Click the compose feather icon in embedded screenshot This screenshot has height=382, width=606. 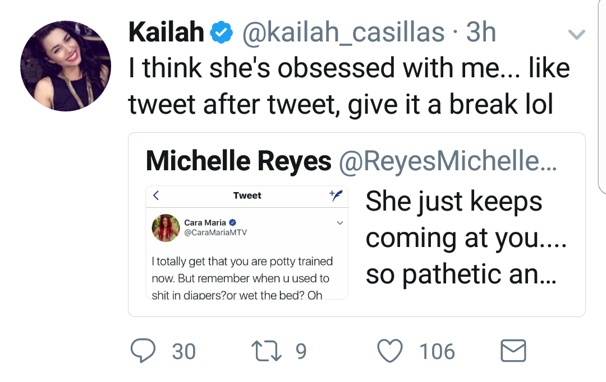[x=336, y=195]
